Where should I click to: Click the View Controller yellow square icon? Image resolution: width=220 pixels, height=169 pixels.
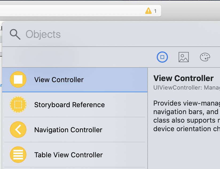18,80
